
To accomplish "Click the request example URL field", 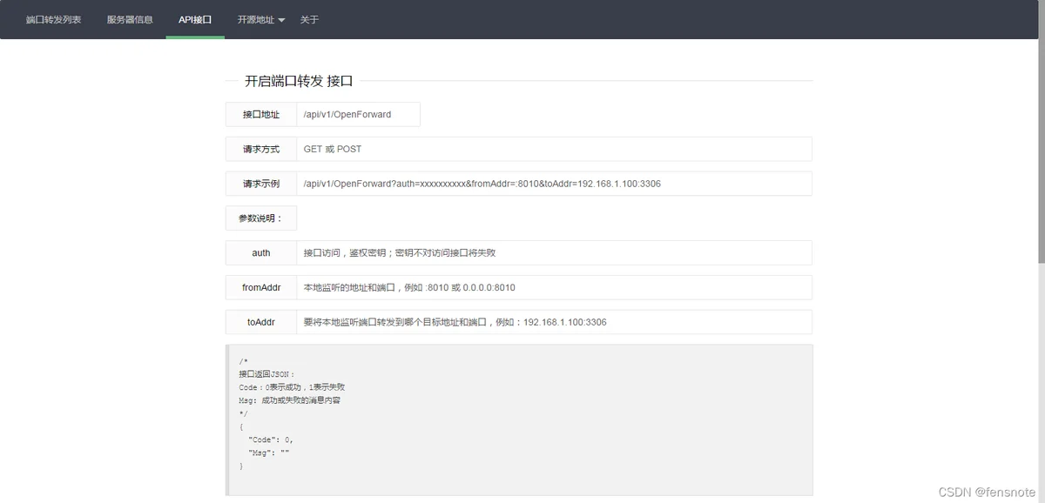I will [554, 184].
